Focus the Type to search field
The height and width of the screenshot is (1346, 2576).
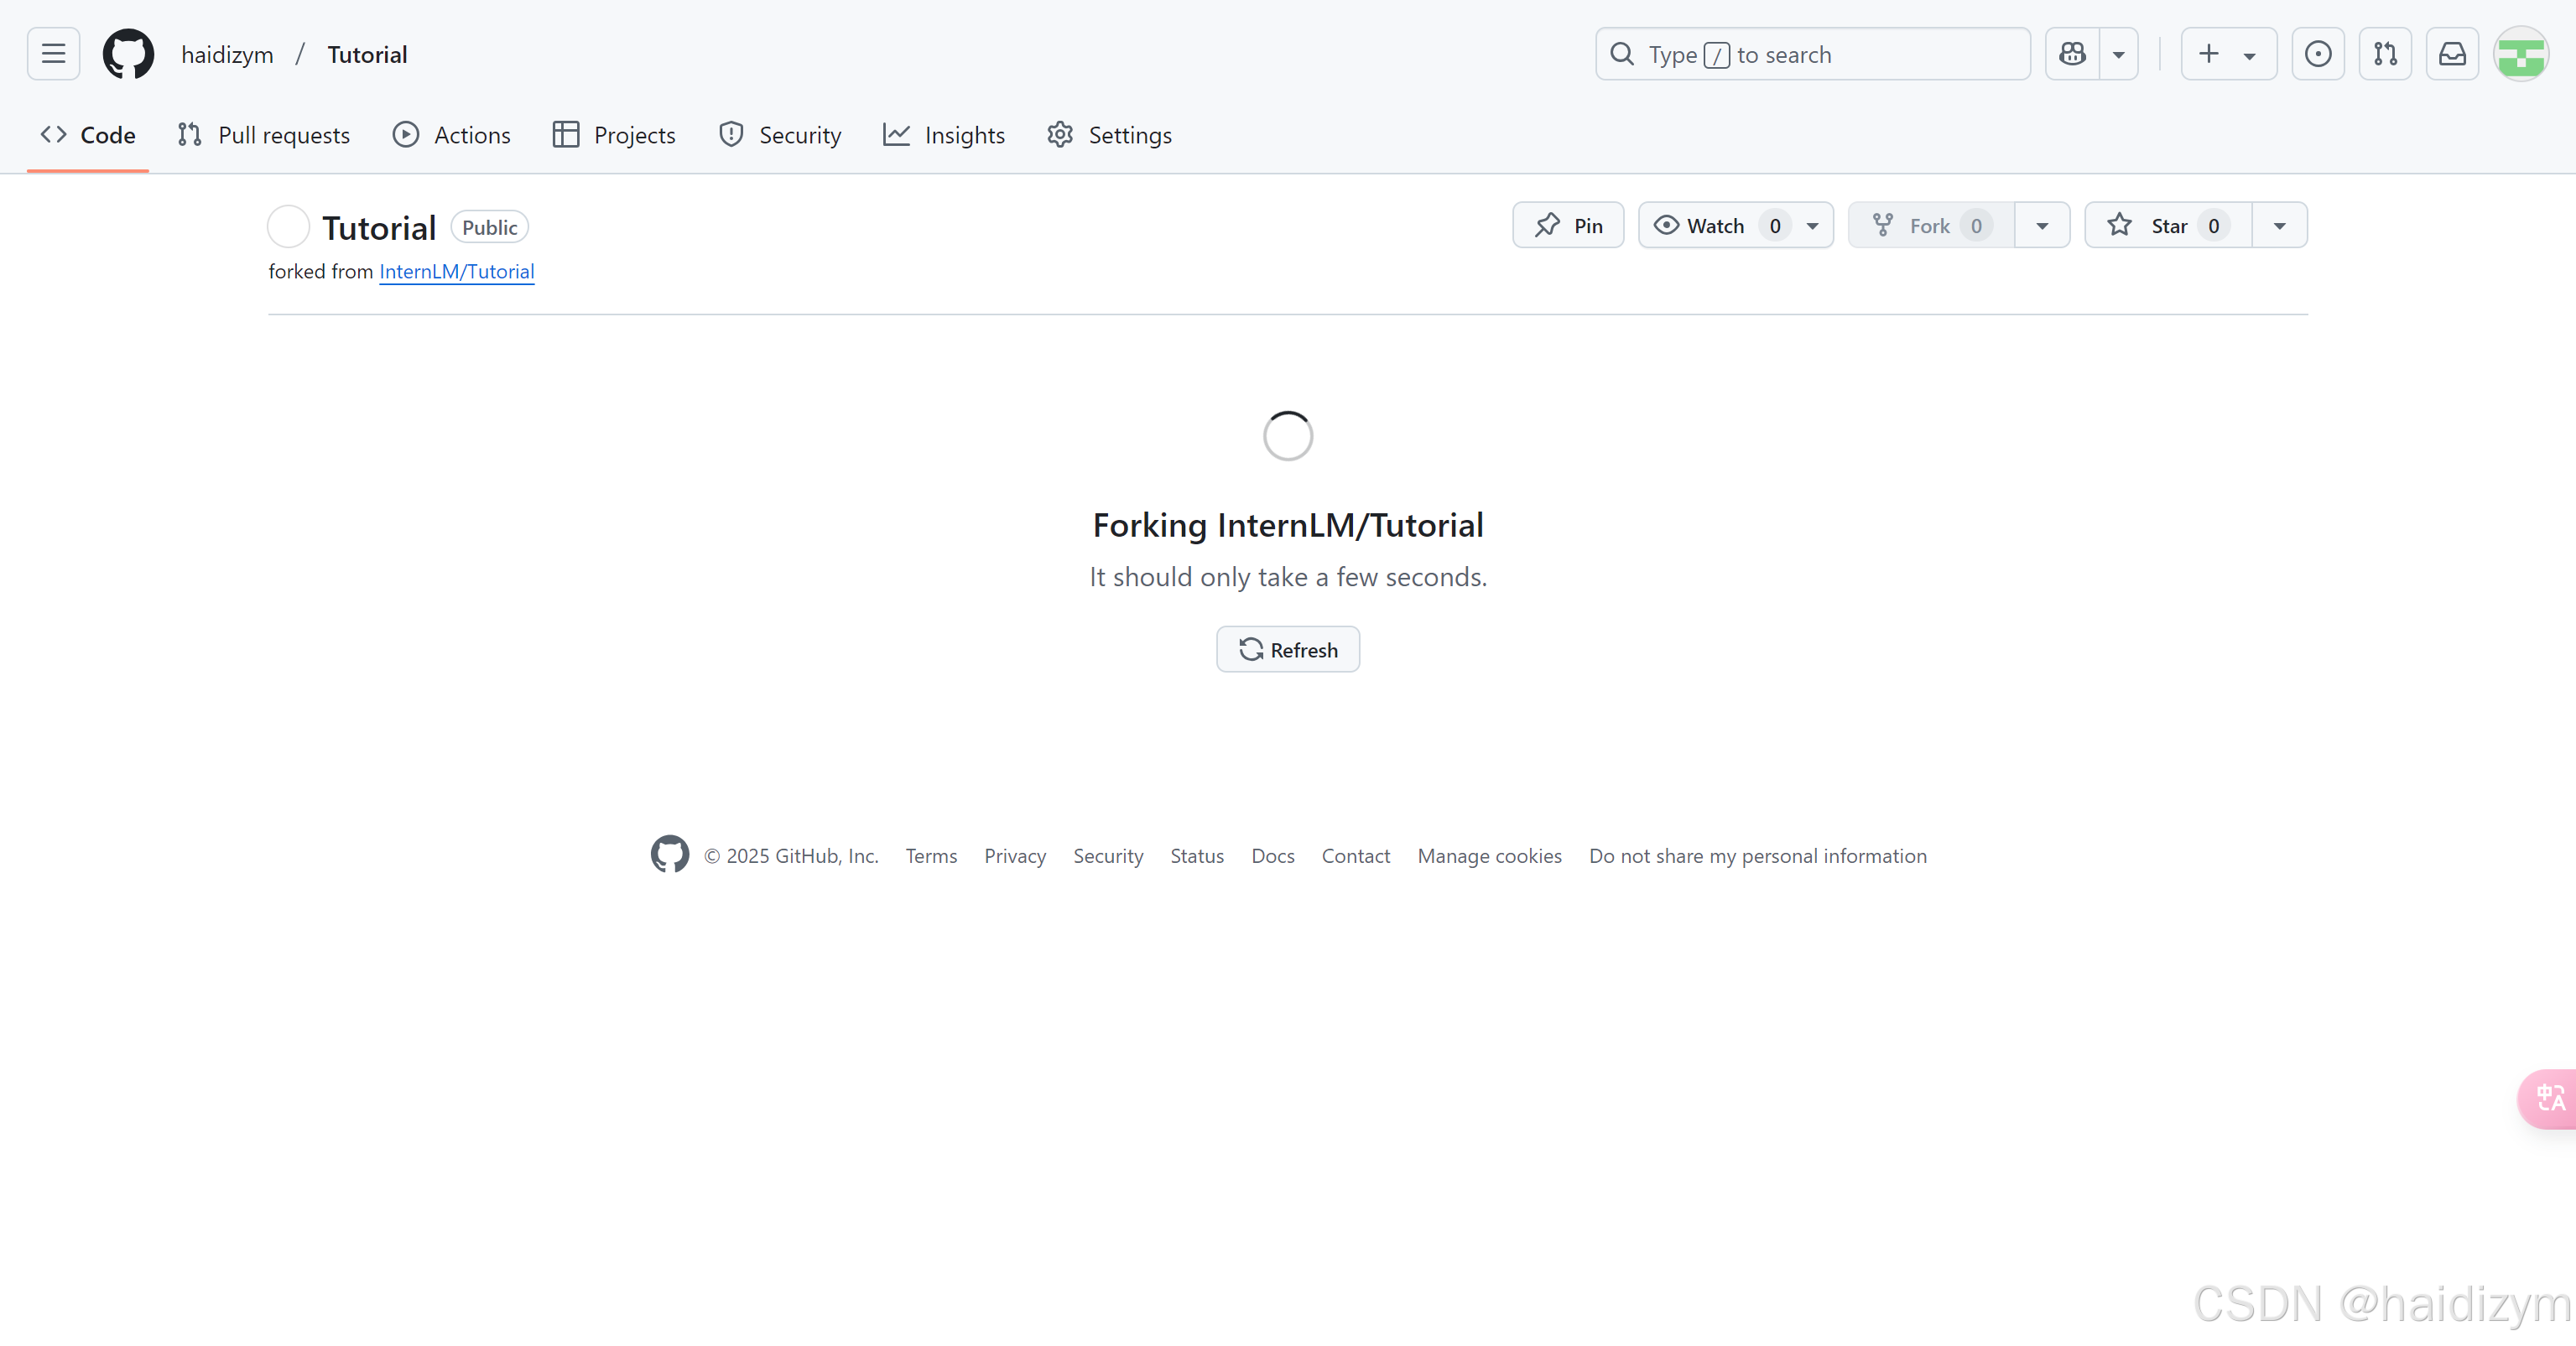click(x=1812, y=54)
